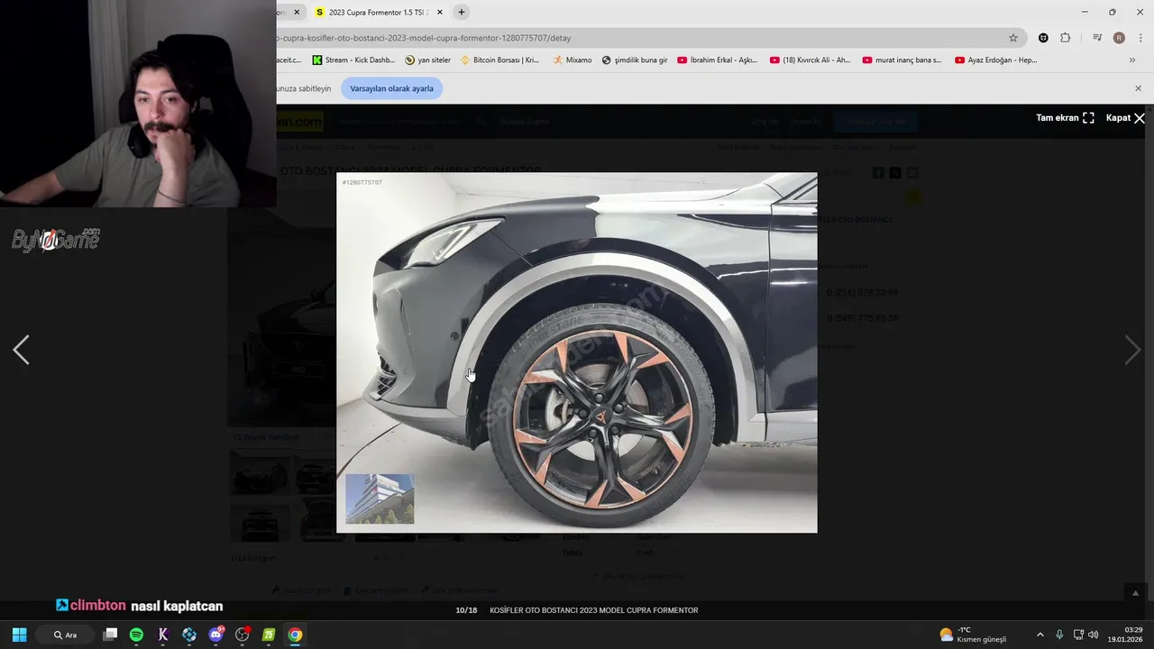Screen dimensions: 1154x649
Task: Close the 2023 Cupra Formentor tab
Action: [439, 13]
